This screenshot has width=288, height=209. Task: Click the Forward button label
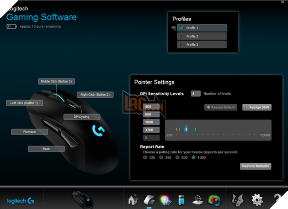pyautogui.click(x=30, y=132)
